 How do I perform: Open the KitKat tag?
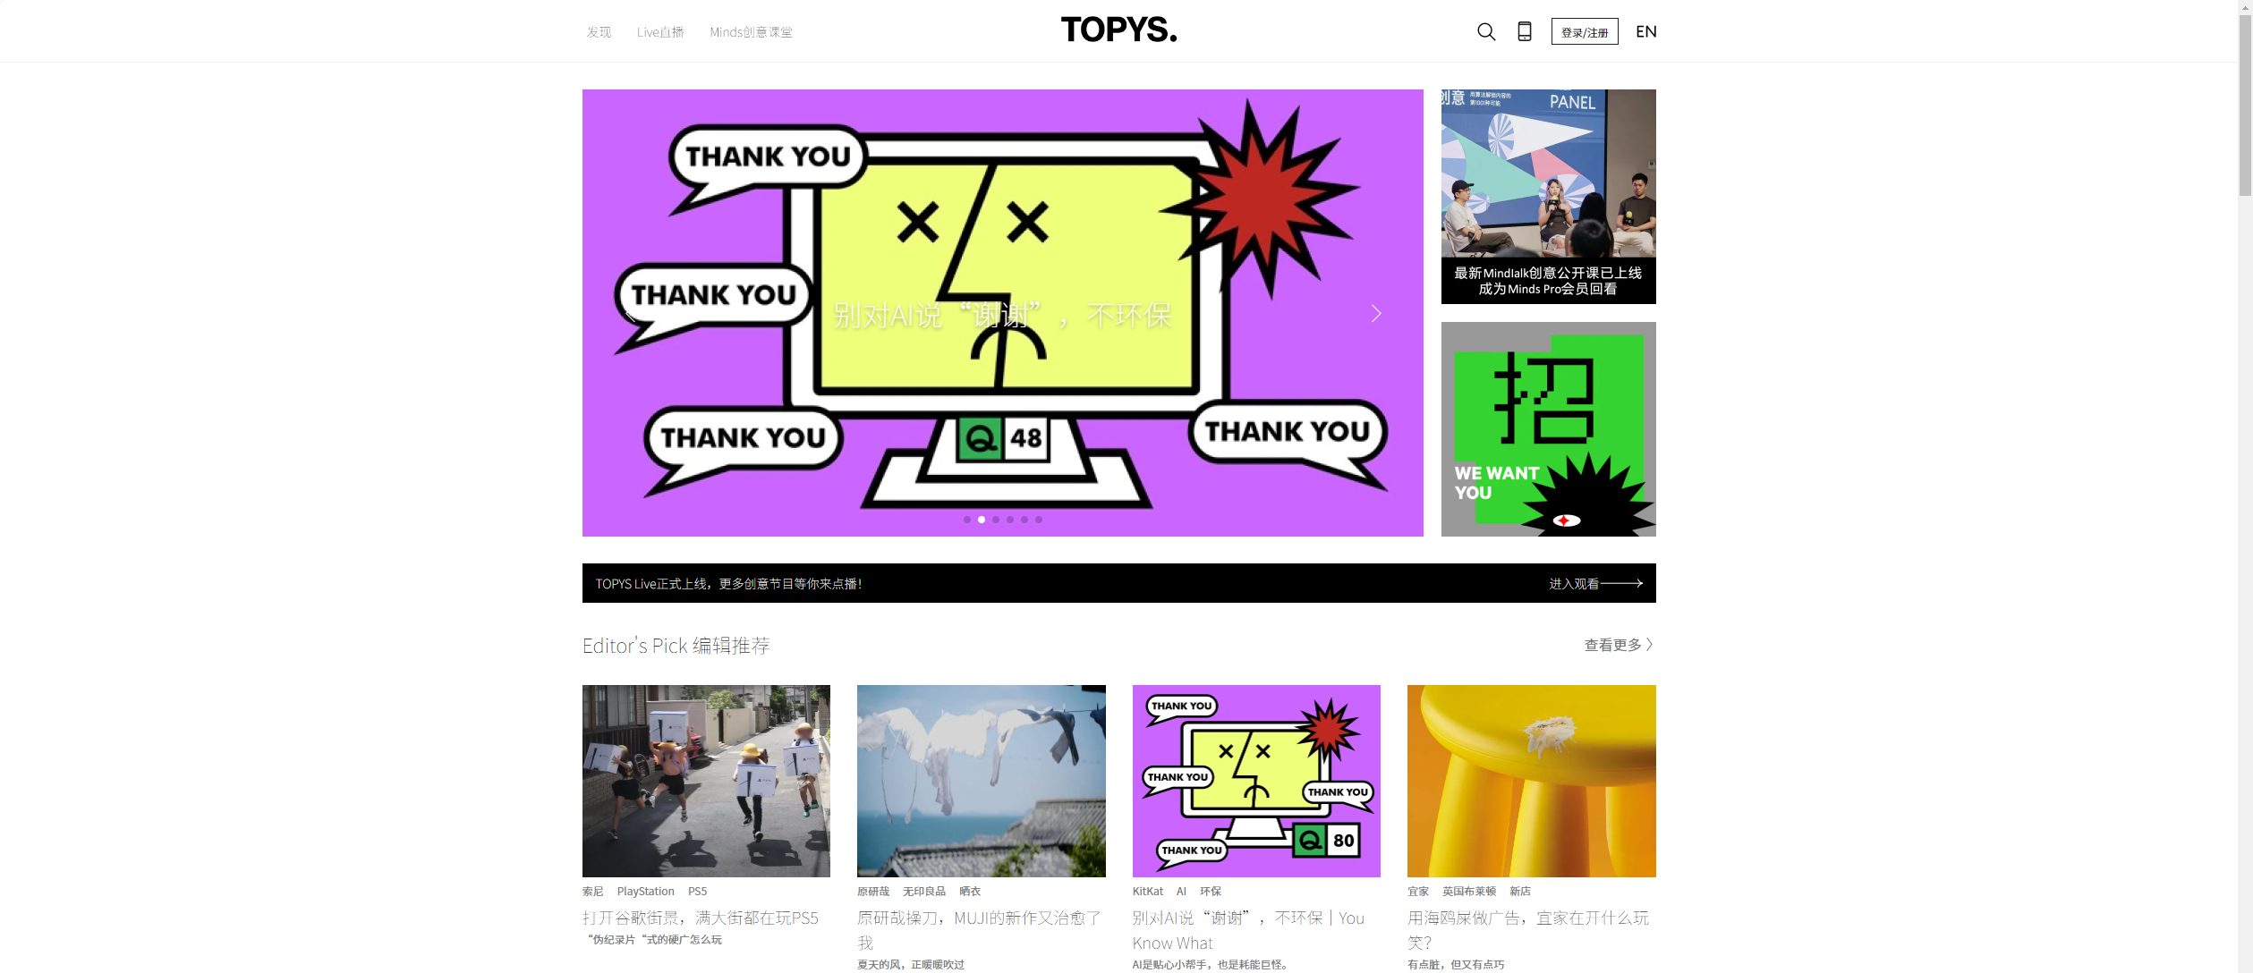[1146, 891]
